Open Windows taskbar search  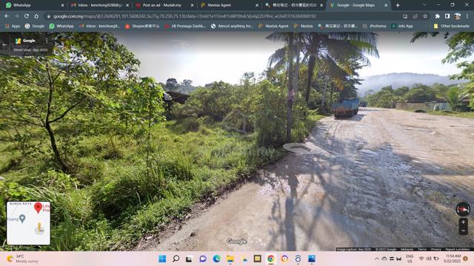pos(176,259)
